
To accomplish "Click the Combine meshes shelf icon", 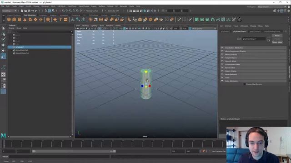I will click(90, 19).
